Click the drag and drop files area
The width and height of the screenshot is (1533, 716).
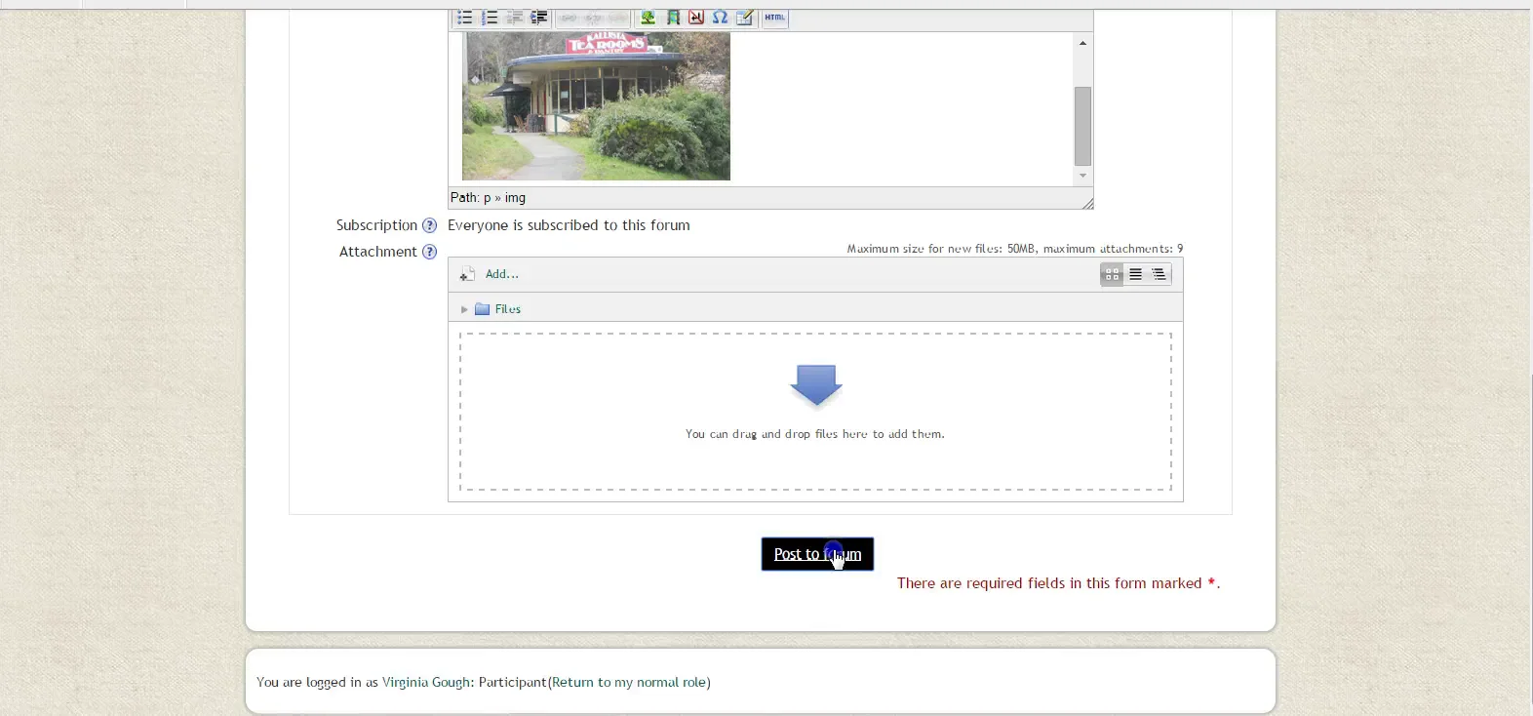[x=815, y=412]
